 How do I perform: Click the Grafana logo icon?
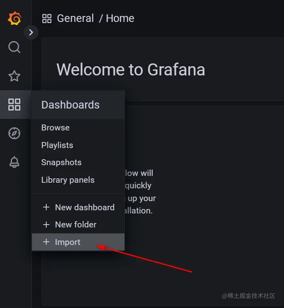[x=14, y=18]
